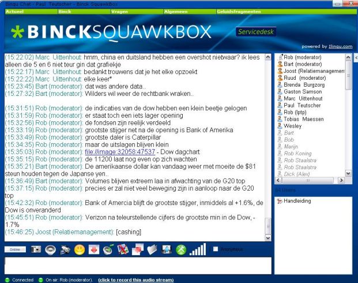Toggle the Anonymous checkbox
Image resolution: width=358 pixels, height=283 pixels.
point(216,249)
